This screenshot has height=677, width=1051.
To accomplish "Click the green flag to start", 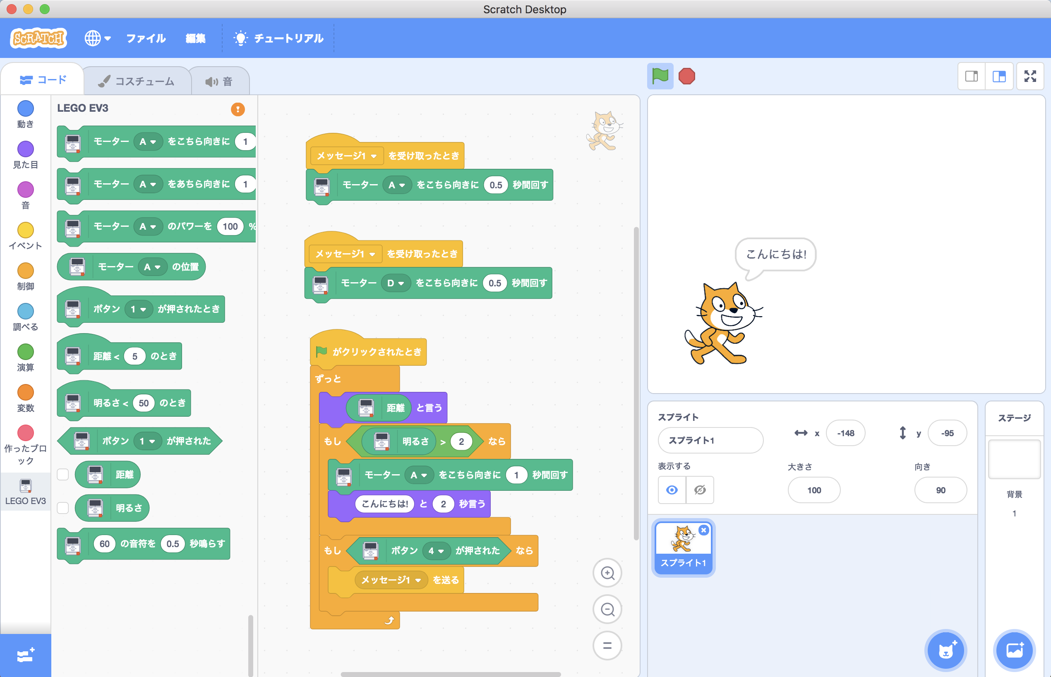I will pos(660,76).
